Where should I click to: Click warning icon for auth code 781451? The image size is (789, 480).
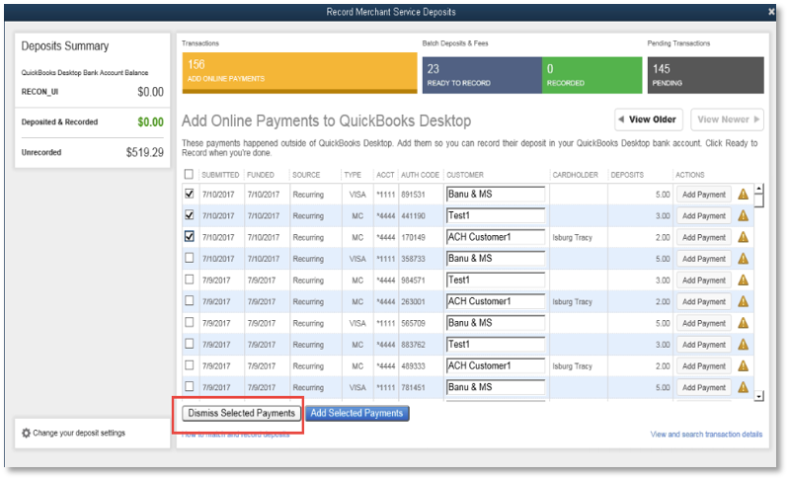[743, 387]
